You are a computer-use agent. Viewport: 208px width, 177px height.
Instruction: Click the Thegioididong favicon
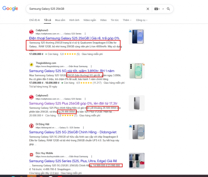31,65
